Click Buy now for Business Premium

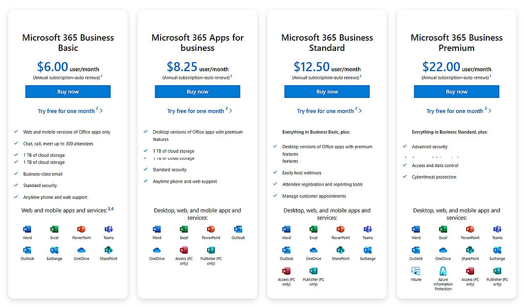tap(456, 92)
